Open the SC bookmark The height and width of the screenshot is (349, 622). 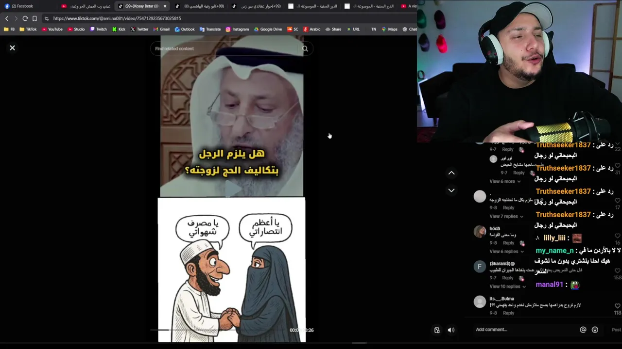(293, 29)
